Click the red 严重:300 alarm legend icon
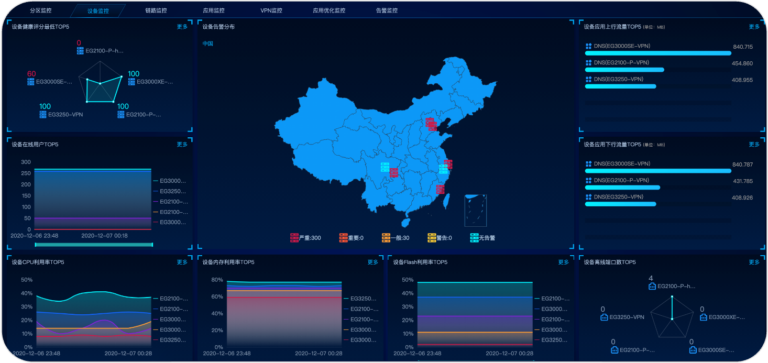 click(x=294, y=238)
